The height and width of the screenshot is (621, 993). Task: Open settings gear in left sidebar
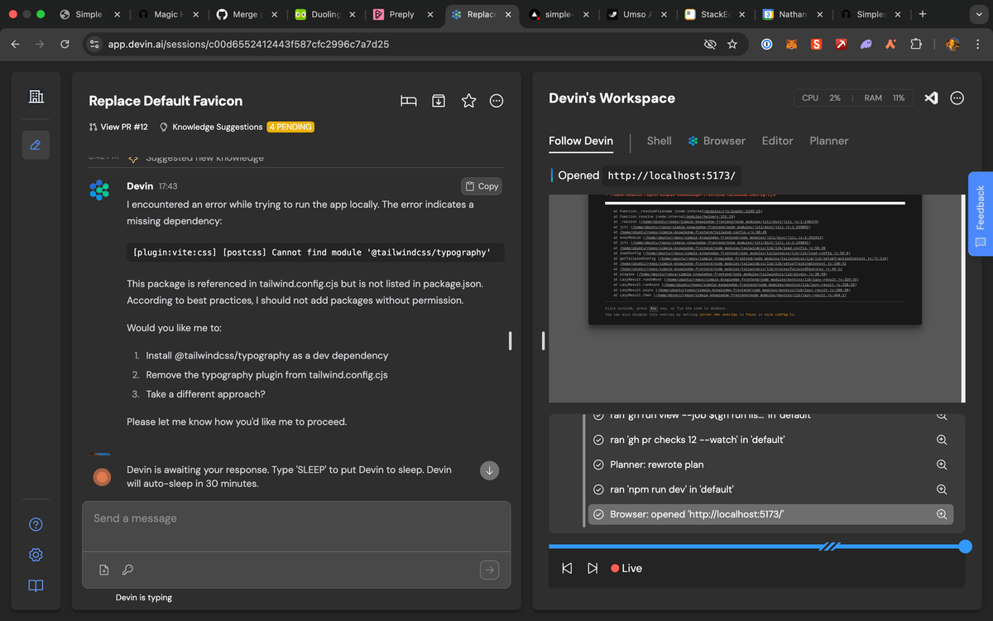[36, 555]
